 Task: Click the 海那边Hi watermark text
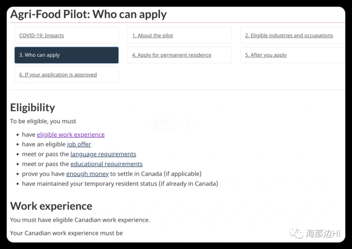coord(323,234)
